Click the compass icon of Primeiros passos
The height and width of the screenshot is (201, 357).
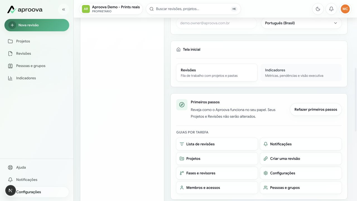click(182, 105)
